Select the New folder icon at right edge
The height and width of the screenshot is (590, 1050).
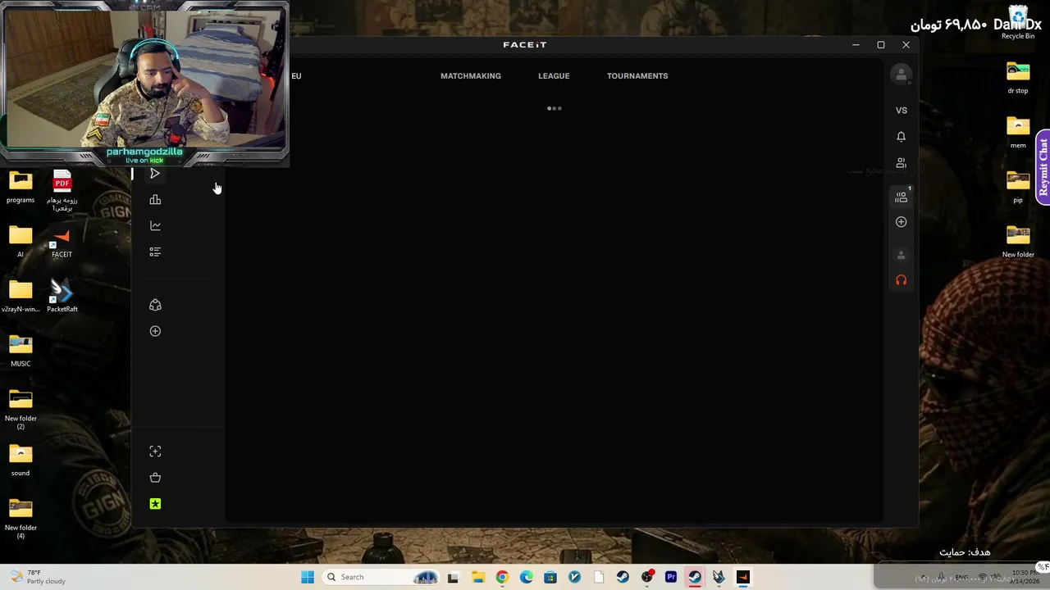(1018, 242)
